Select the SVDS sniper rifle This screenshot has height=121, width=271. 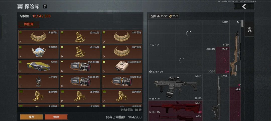tap(216, 97)
